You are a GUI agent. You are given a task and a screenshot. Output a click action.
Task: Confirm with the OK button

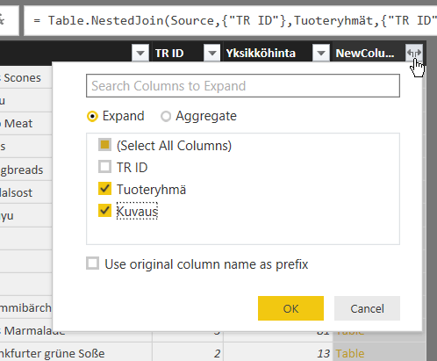pyautogui.click(x=290, y=308)
